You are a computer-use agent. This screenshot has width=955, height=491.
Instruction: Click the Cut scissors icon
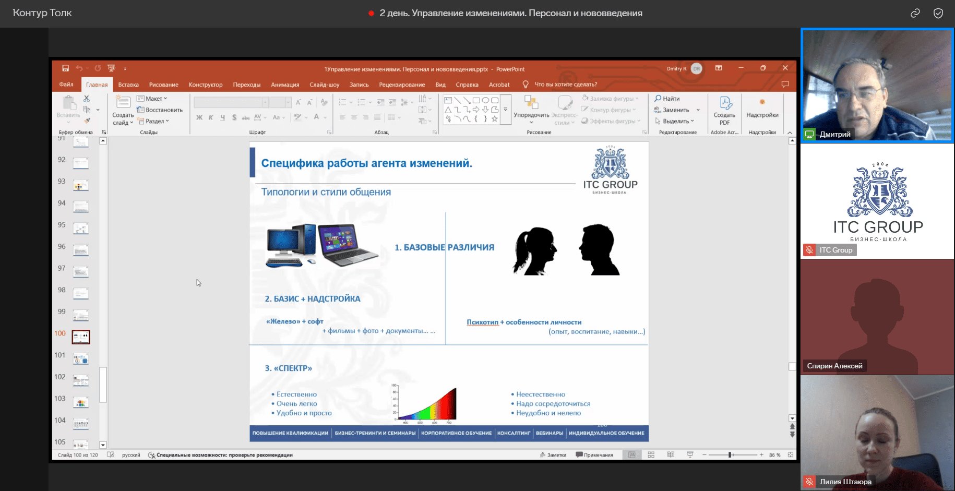(87, 99)
